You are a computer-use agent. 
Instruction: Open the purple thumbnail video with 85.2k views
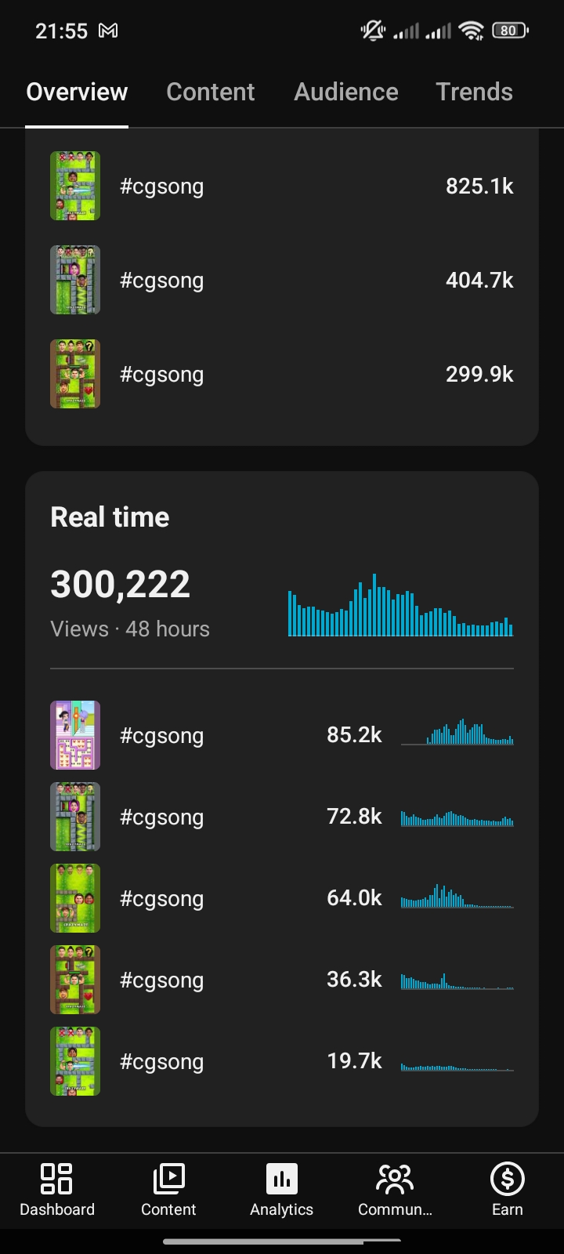[x=75, y=735]
